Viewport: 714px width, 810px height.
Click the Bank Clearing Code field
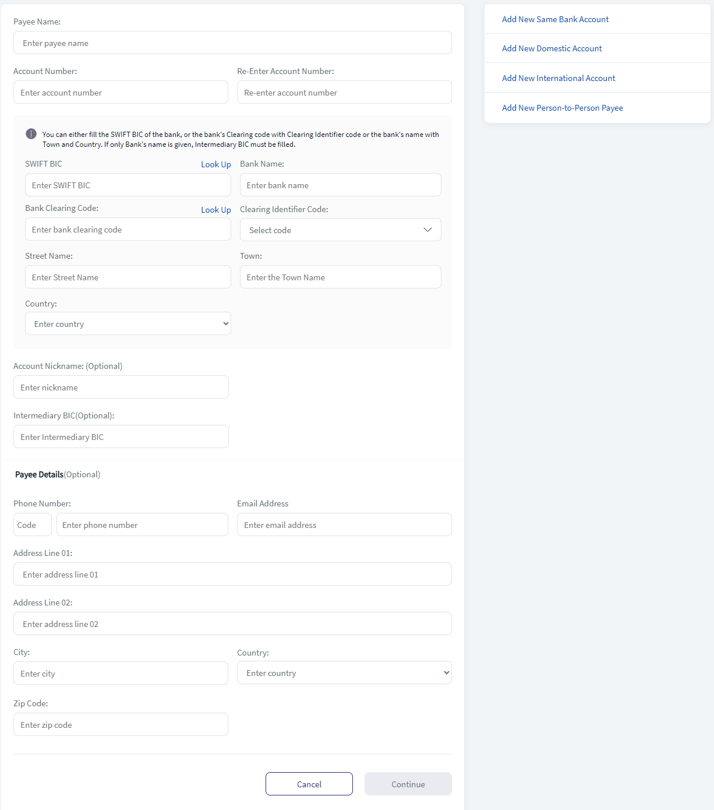[x=128, y=229]
